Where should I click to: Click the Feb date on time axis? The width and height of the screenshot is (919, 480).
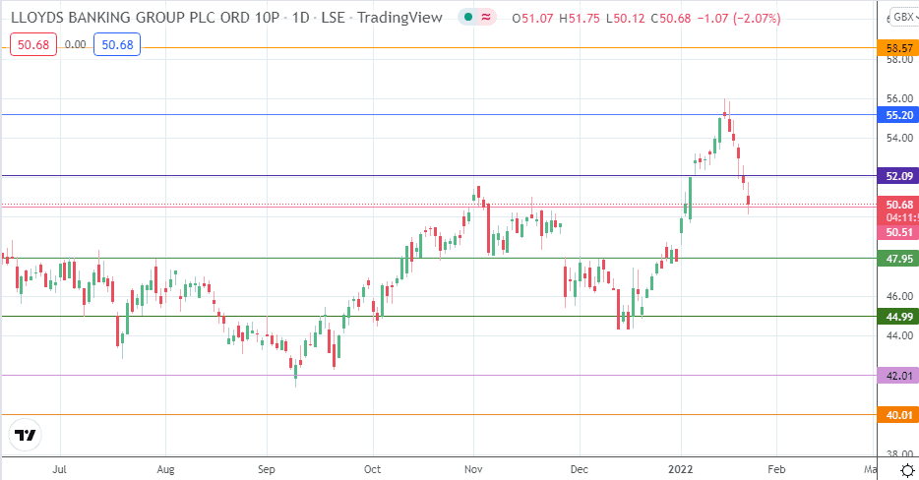point(776,469)
